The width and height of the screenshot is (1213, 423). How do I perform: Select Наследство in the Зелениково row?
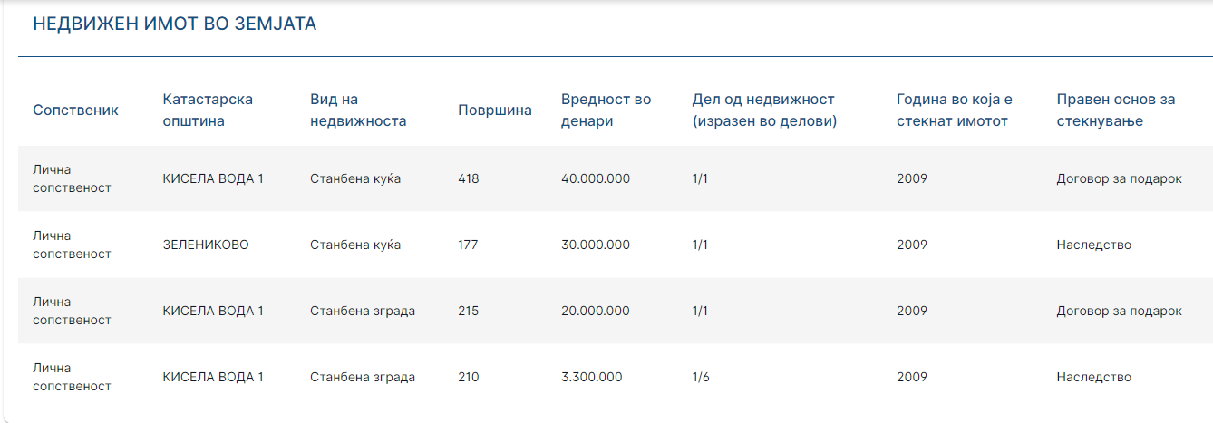[1094, 245]
